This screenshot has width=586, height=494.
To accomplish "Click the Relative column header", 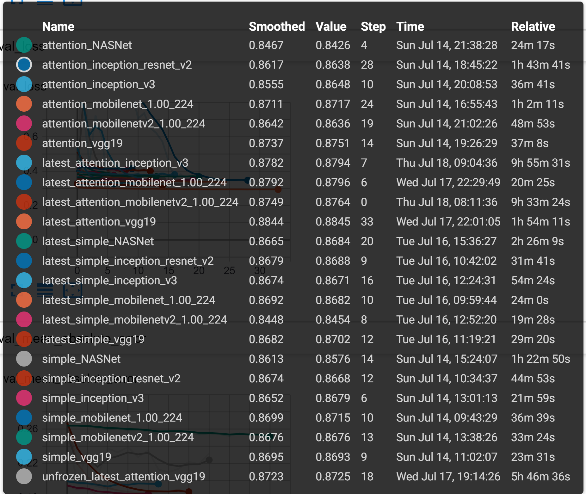I will coord(533,27).
